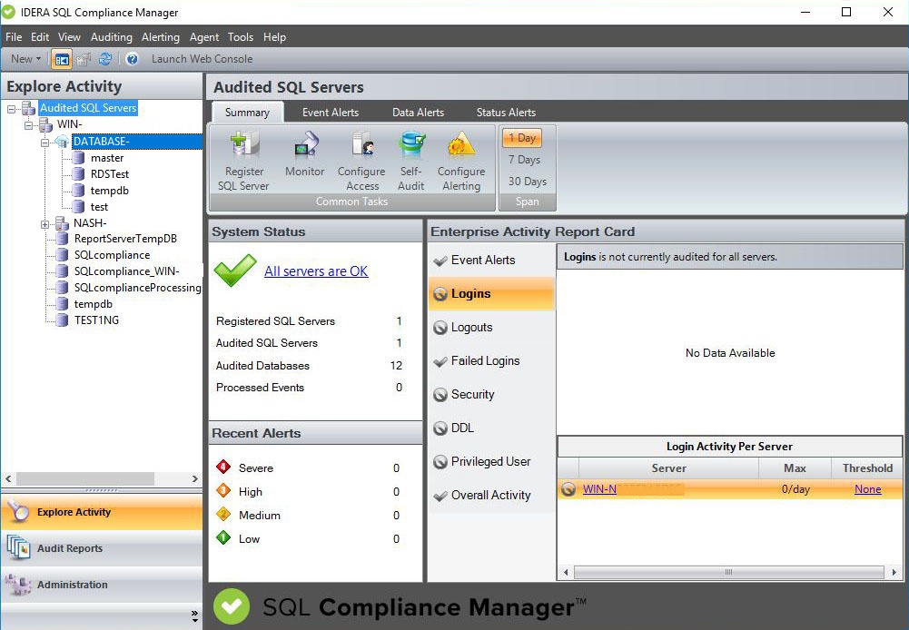Open the New dropdown in toolbar
909x630 pixels.
click(25, 59)
